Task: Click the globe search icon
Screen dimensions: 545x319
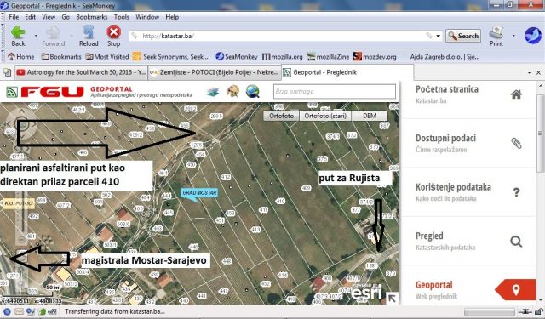Action: pyautogui.click(x=252, y=92)
